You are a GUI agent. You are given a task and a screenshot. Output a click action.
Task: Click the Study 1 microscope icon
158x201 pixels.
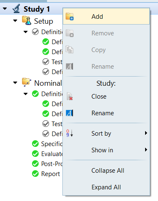click(16, 9)
